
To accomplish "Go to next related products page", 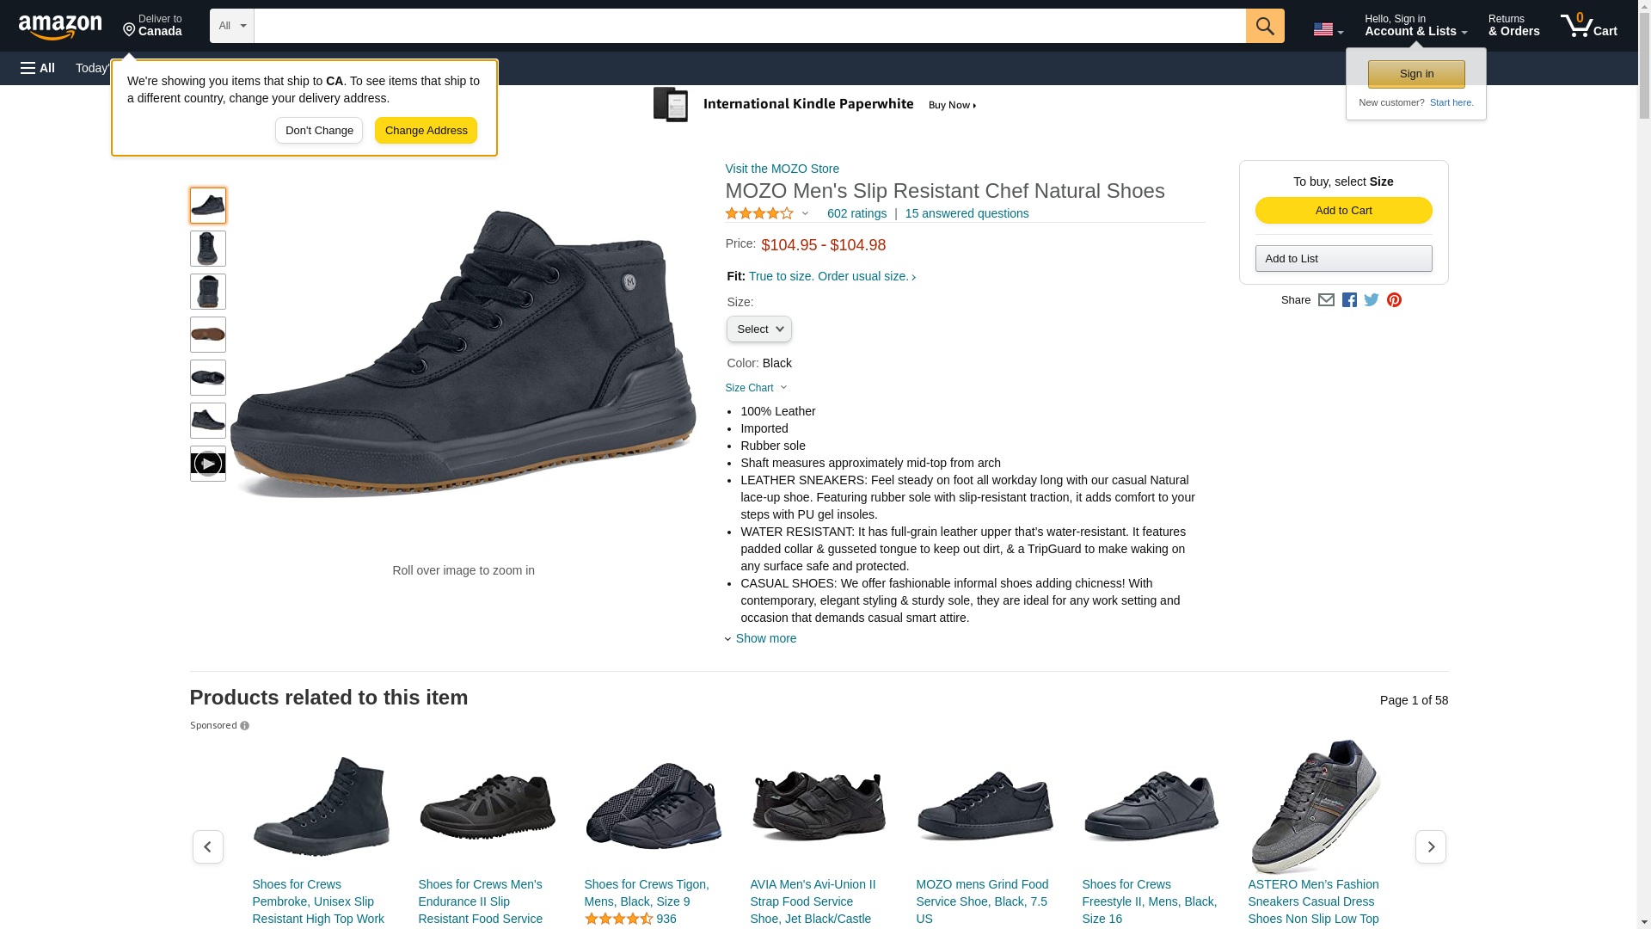I will 1430,847.
